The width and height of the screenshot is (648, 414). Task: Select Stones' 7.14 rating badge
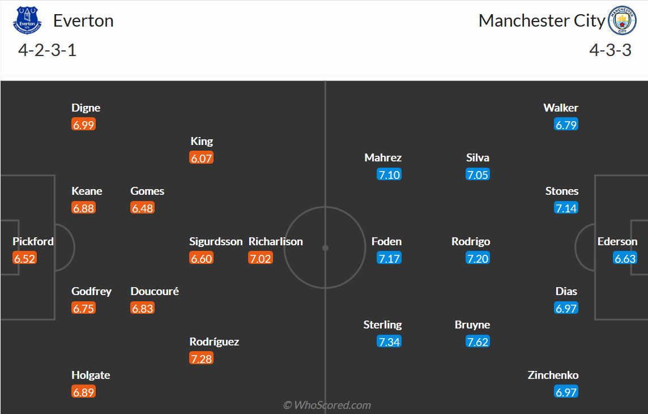pyautogui.click(x=566, y=208)
